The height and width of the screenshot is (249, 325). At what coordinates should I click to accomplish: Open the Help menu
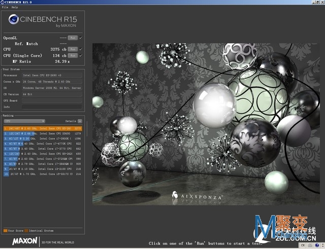click(15, 7)
